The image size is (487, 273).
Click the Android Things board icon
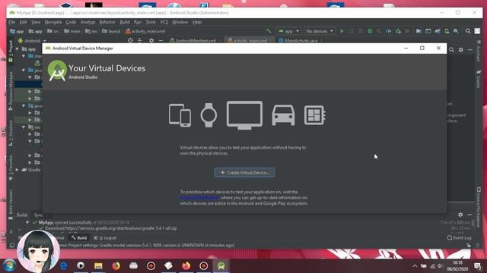[x=314, y=115]
